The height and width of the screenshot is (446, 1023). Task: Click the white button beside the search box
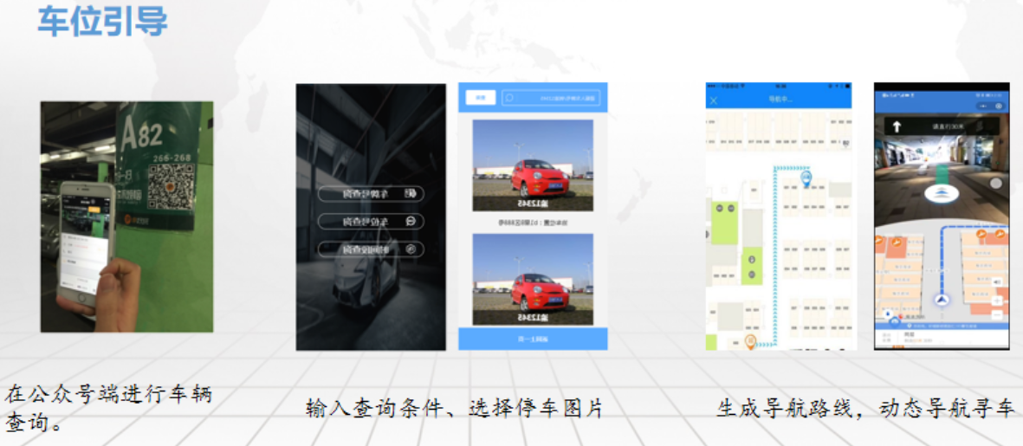[480, 98]
